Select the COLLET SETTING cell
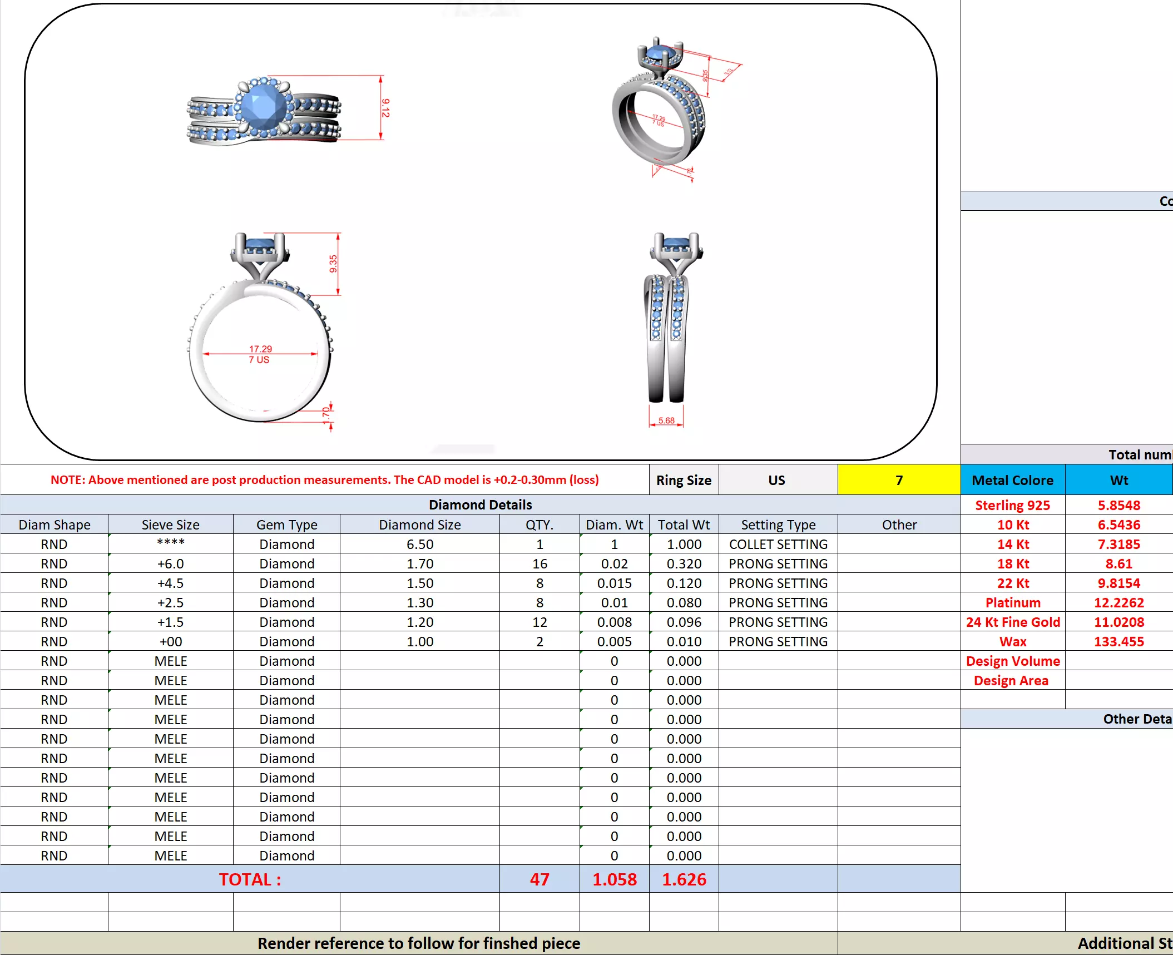The image size is (1173, 955). click(778, 544)
